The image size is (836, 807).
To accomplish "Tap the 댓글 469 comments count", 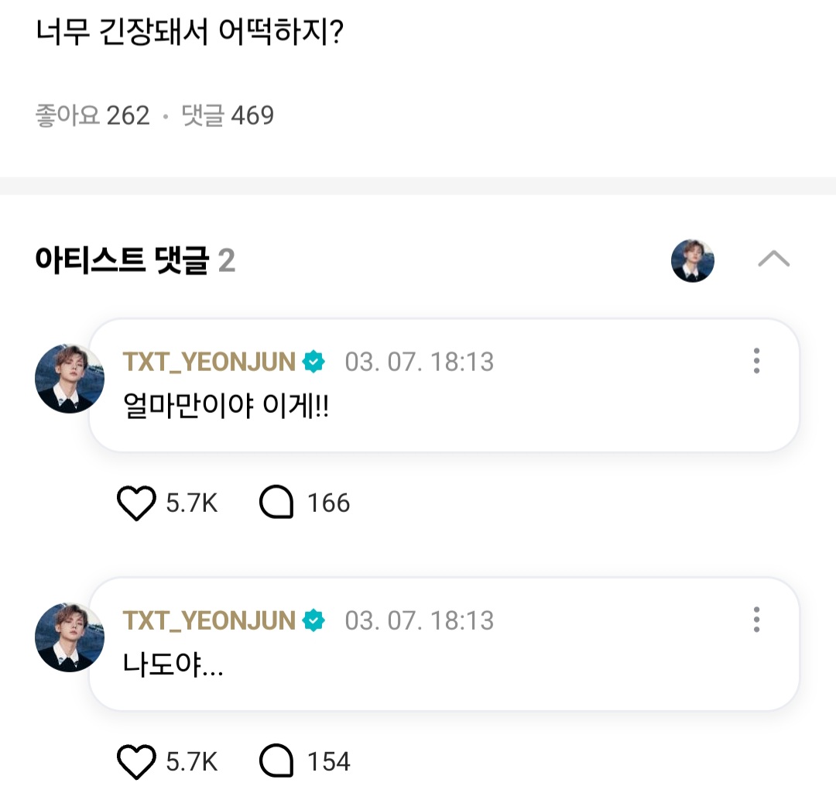I will [228, 115].
